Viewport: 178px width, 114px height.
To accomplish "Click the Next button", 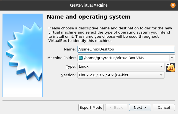I will [140, 107].
